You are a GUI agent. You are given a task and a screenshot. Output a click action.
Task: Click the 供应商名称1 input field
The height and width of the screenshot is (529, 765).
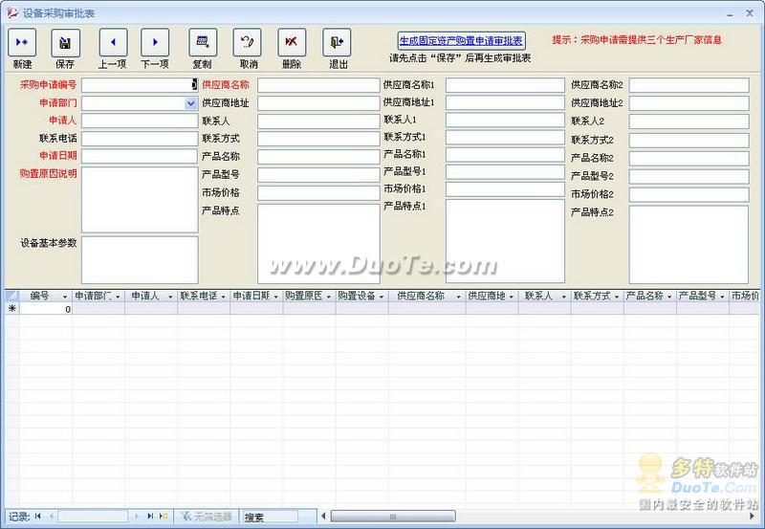click(505, 85)
